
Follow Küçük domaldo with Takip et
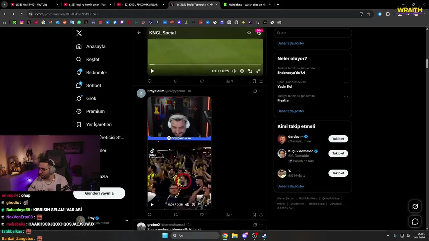338,153
